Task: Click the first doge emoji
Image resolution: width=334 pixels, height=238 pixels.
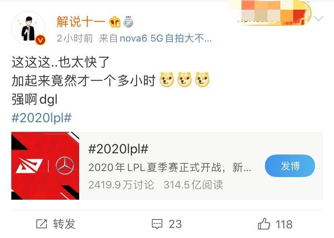Action: (x=167, y=80)
